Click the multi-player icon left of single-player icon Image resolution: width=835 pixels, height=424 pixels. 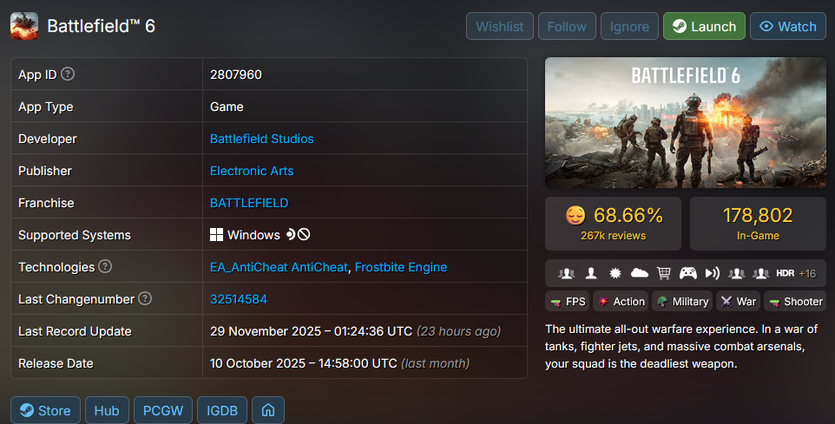(x=566, y=273)
